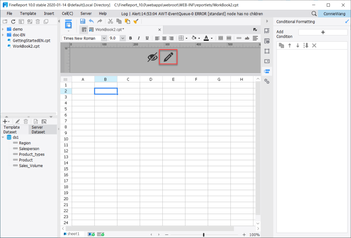Toggle the hide eye icon above the grid

tap(152, 57)
